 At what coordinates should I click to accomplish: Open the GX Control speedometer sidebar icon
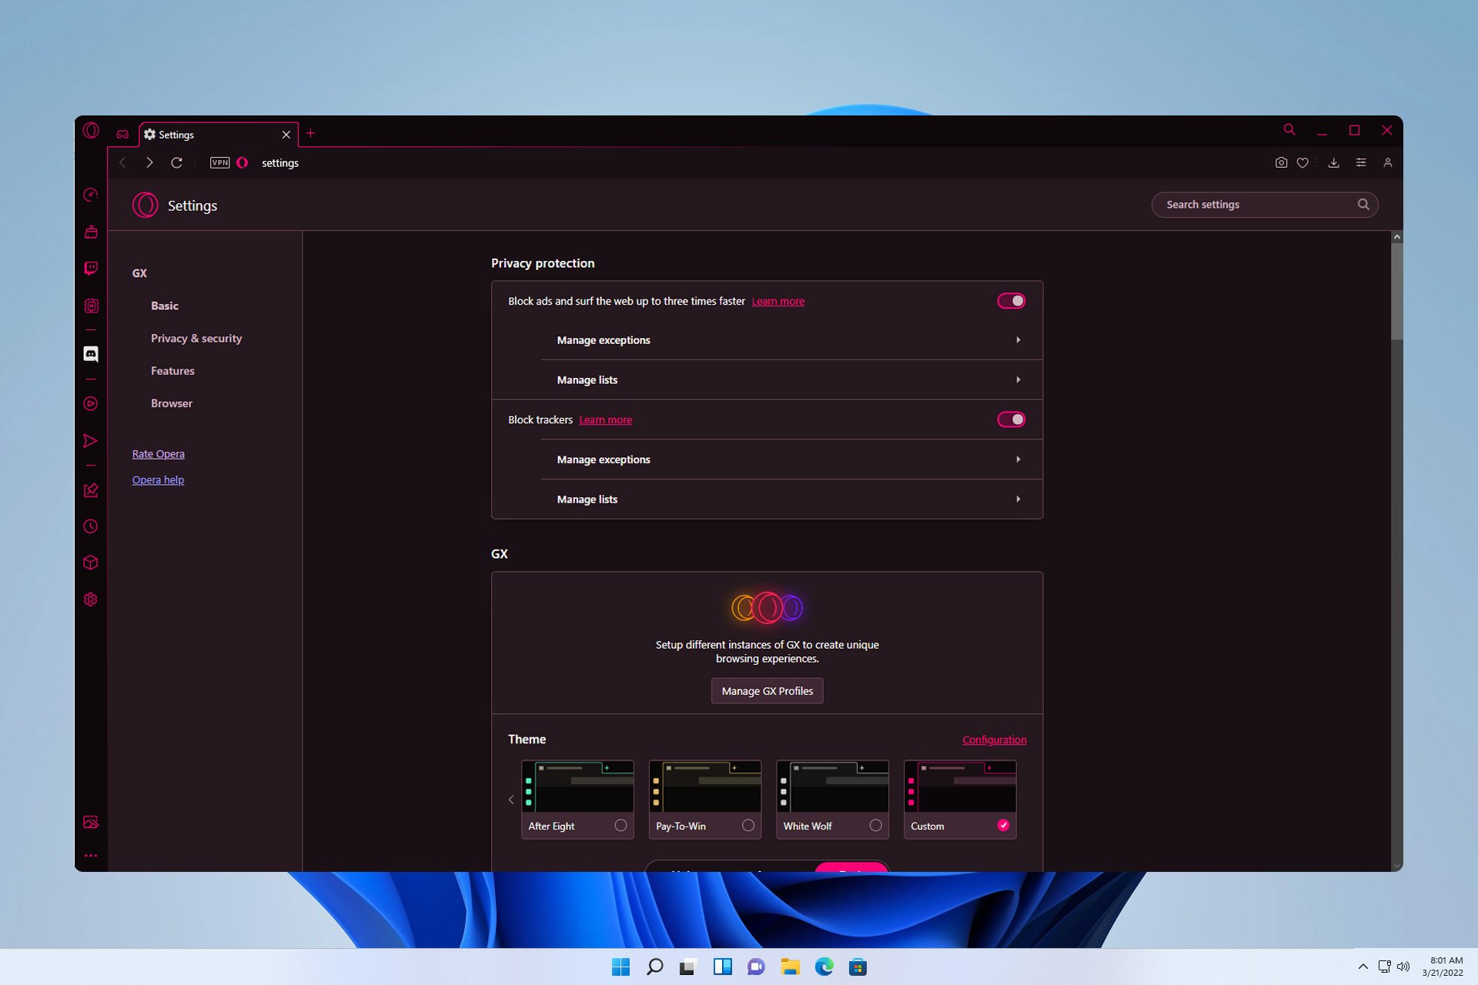(91, 195)
